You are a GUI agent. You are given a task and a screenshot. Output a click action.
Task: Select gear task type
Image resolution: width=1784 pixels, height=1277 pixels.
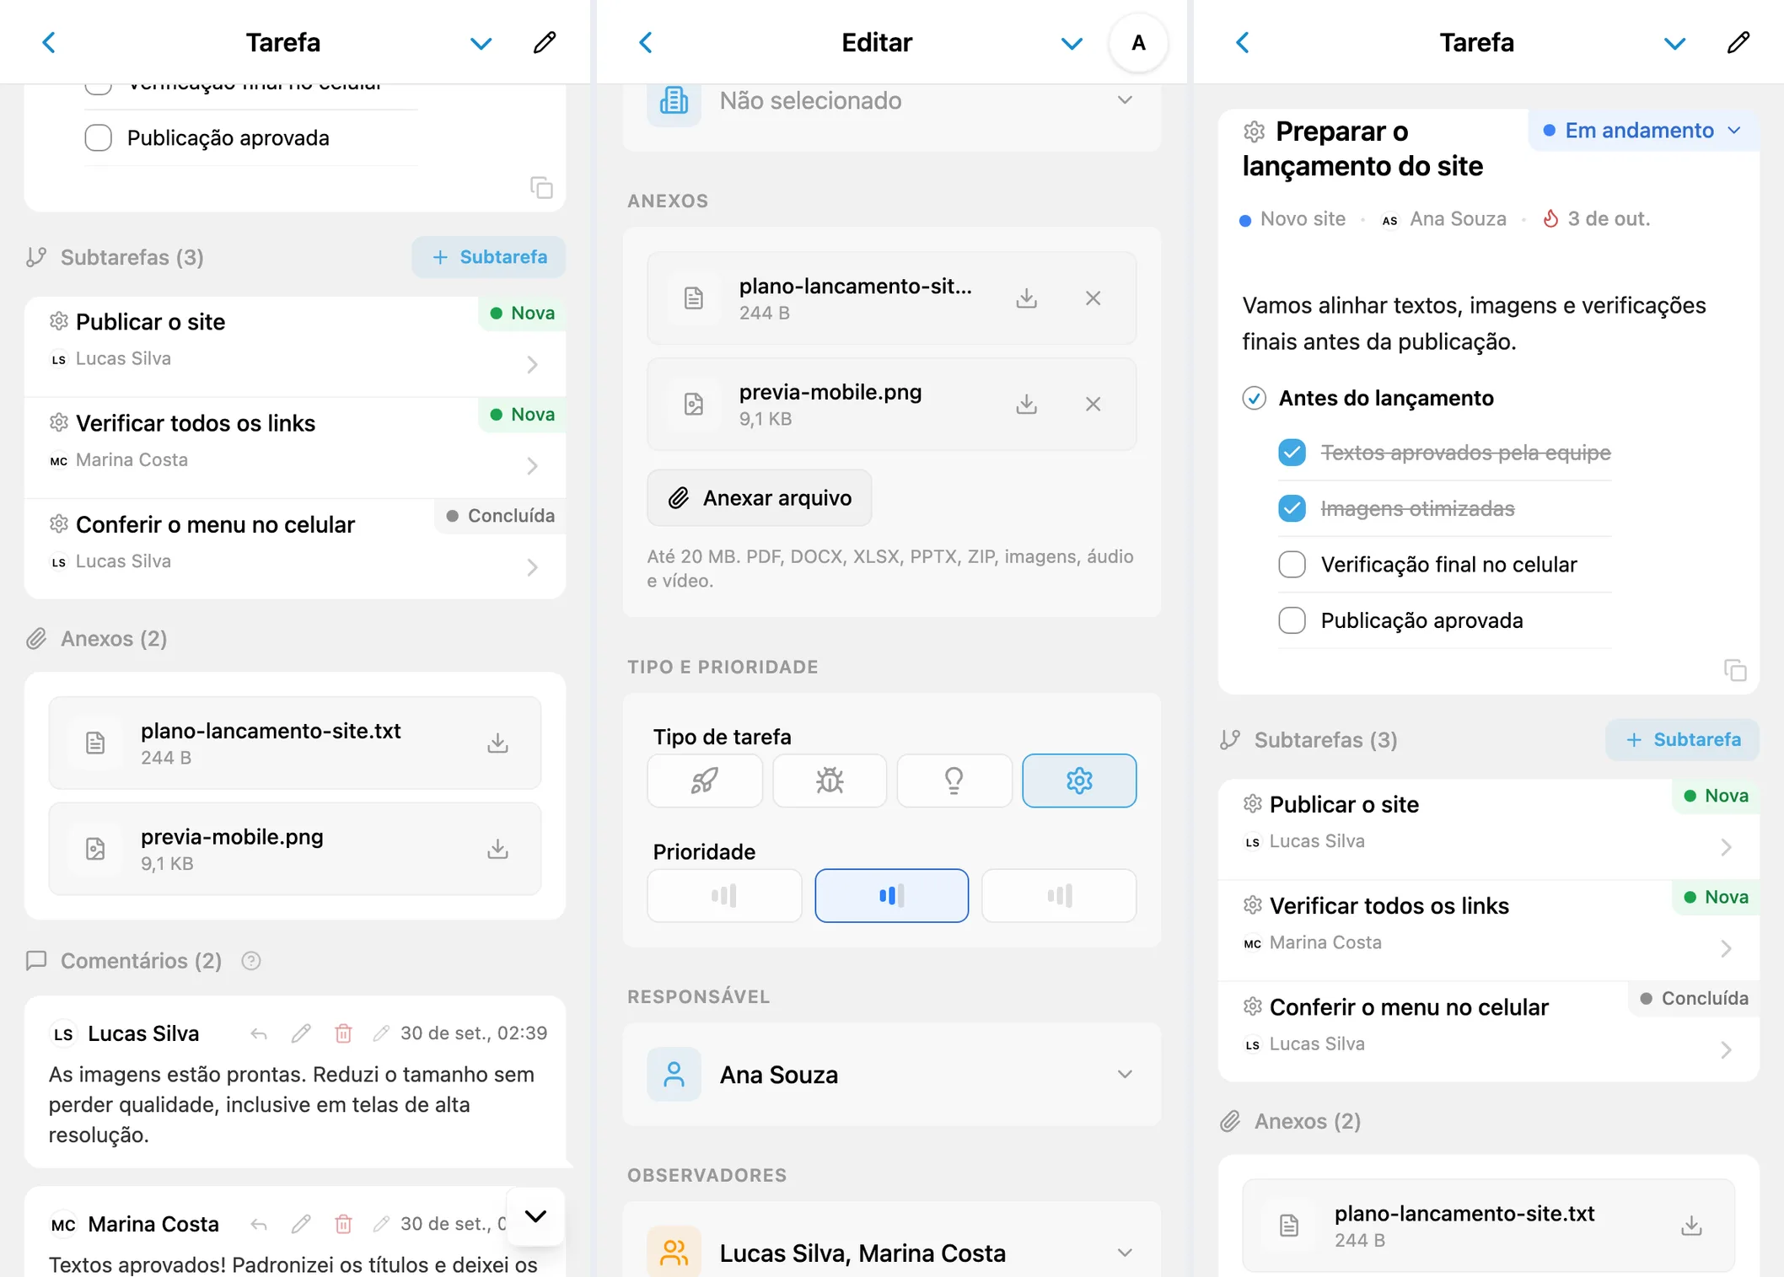tap(1079, 781)
